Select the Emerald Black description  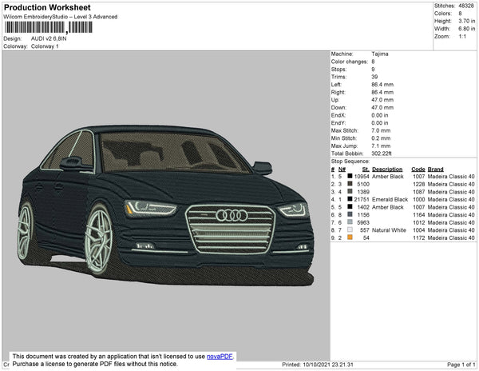coord(390,199)
